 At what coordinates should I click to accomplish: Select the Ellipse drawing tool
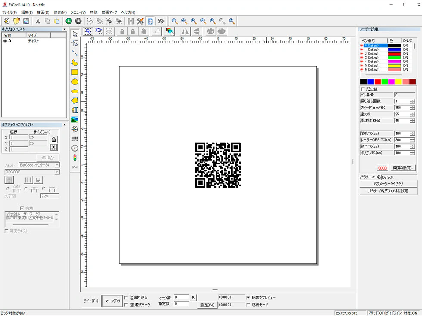75,91
